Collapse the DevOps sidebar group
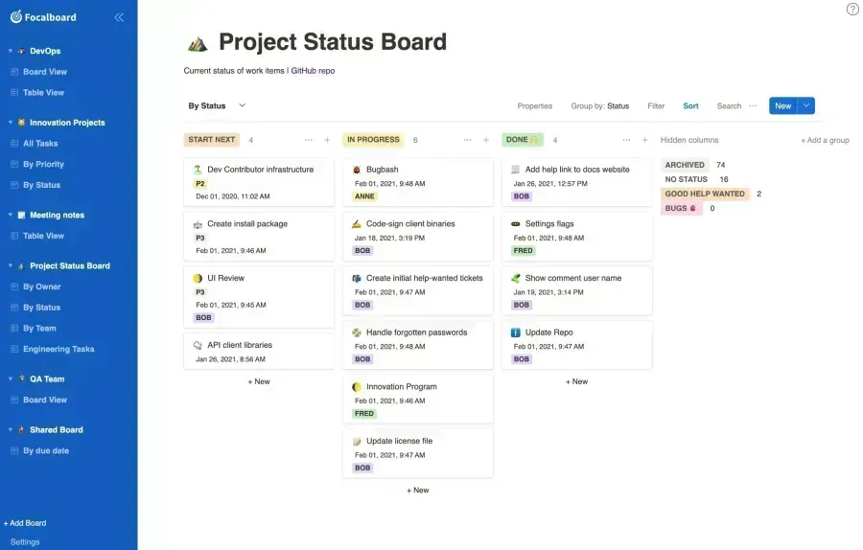863x550 pixels. (x=11, y=51)
